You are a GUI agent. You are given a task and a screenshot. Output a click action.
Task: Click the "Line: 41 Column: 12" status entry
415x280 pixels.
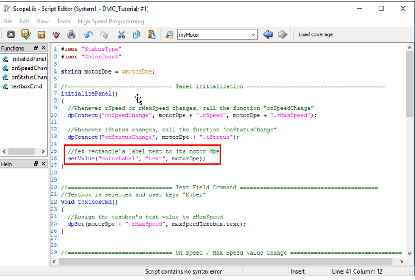(357, 272)
